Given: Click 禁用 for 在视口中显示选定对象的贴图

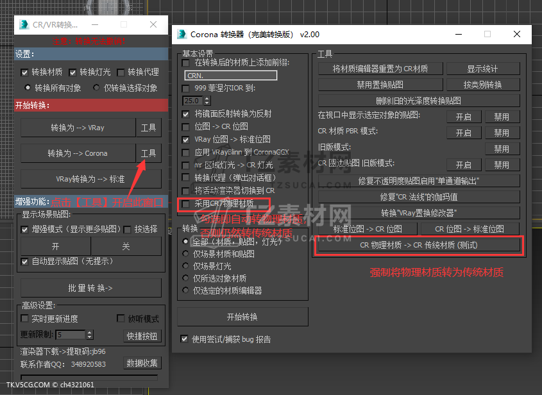Looking at the screenshot, I should click(502, 117).
